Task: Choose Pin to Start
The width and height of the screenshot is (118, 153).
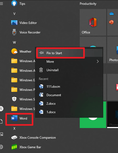Action: 69,53
